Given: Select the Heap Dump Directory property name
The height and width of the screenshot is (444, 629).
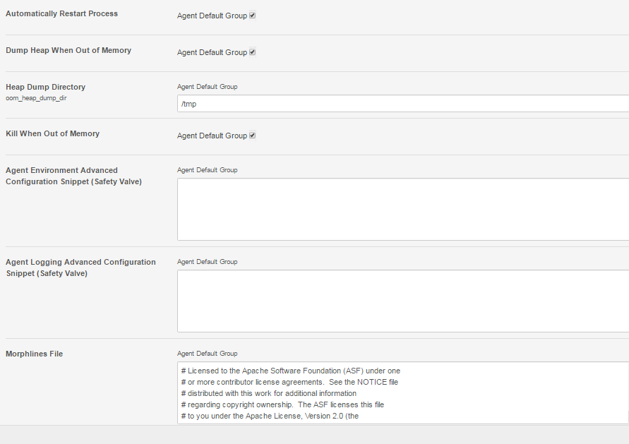Looking at the screenshot, I should pyautogui.click(x=45, y=87).
